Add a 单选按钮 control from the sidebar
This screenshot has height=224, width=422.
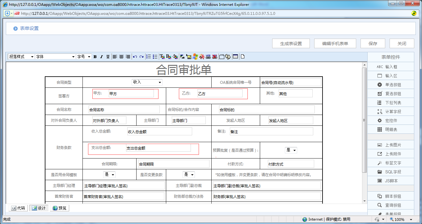coord(390,84)
